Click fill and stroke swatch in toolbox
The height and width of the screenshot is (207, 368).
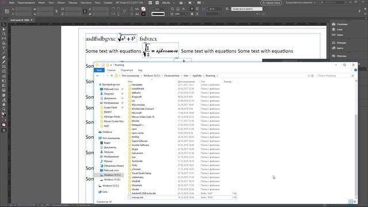4,114
